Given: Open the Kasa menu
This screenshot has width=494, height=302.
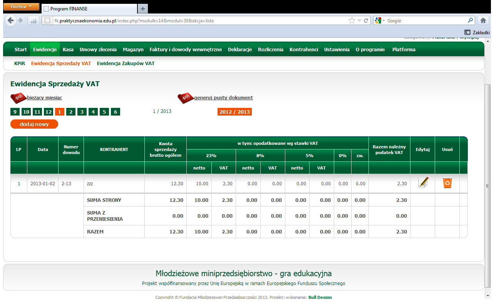Looking at the screenshot, I should [68, 49].
